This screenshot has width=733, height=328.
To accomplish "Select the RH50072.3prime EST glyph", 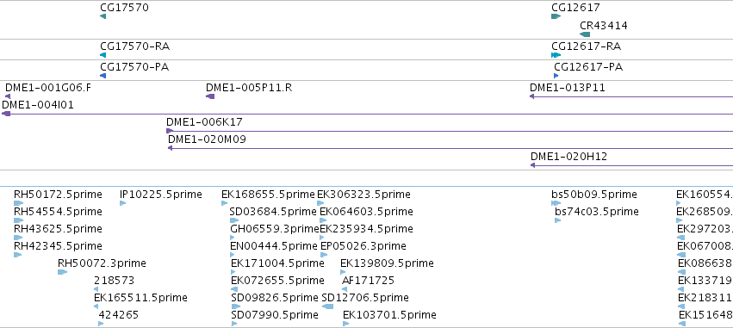I will pos(63,272).
